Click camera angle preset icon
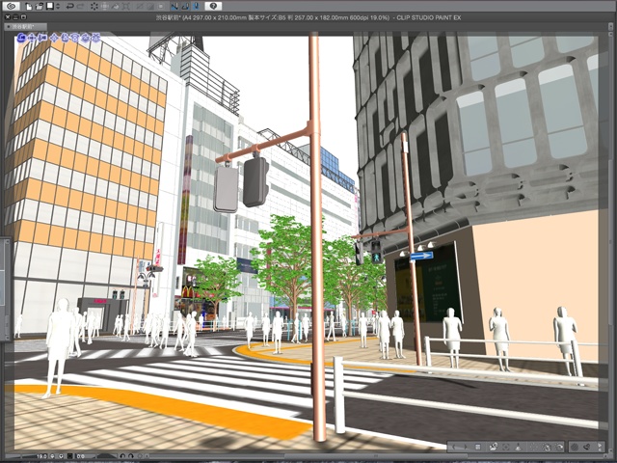Screen dimensions: 617x463 click(x=494, y=447)
